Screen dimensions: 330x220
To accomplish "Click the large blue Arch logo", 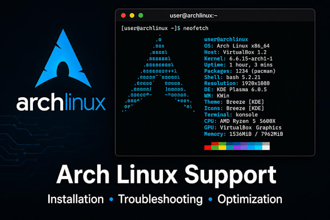I will pos(63,58).
